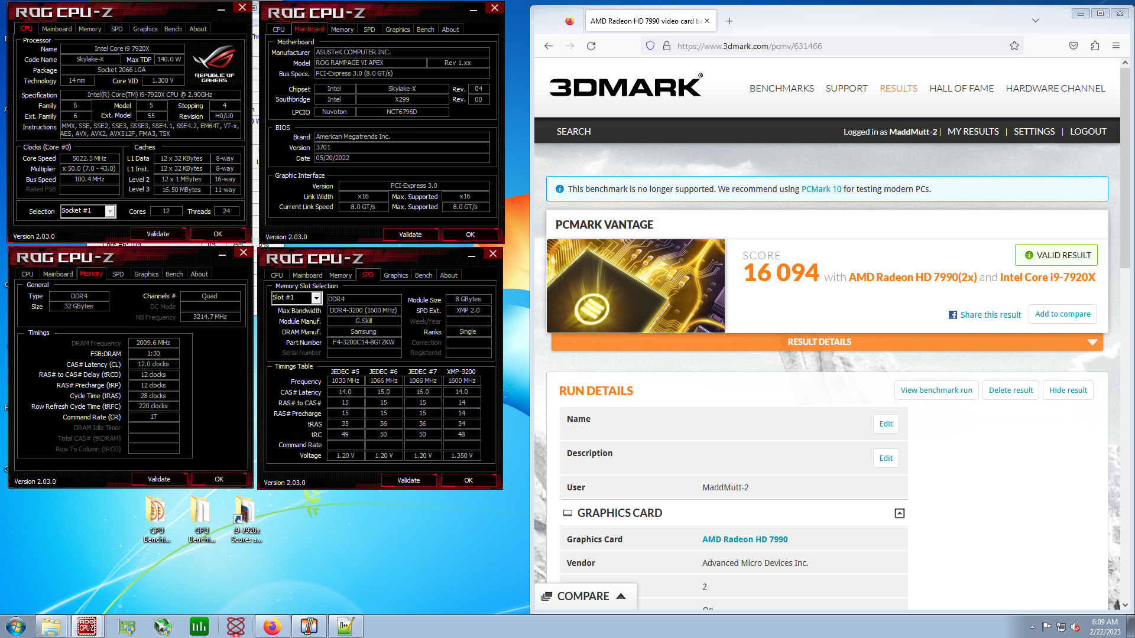Click the Windows Start orb
Viewport: 1135px width, 638px height.
coord(16,626)
